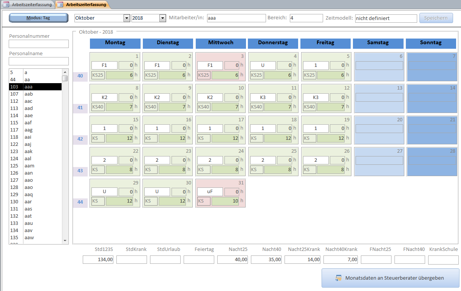The width and height of the screenshot is (461, 291).
Task: Open the month dropdown showing Oktober
Action: coord(127,18)
